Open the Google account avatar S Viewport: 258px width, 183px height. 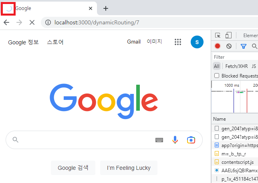[x=197, y=42]
